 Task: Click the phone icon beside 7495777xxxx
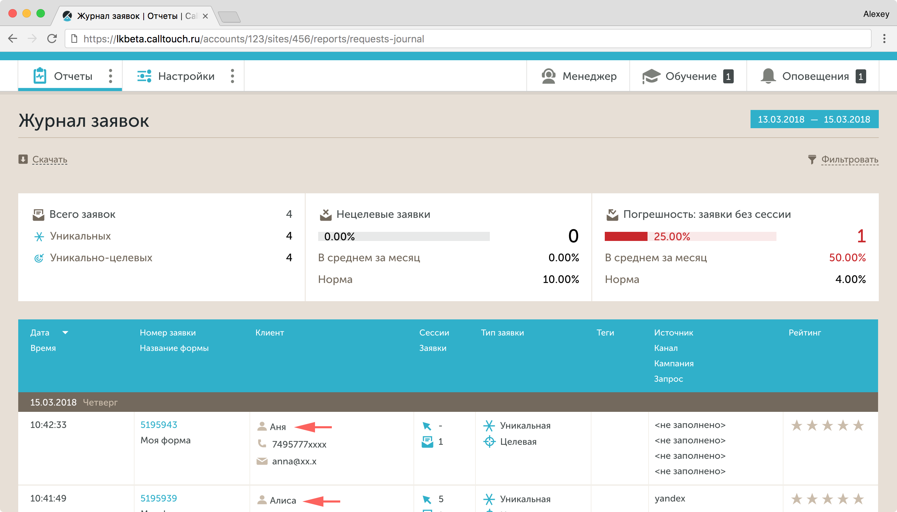tap(262, 444)
